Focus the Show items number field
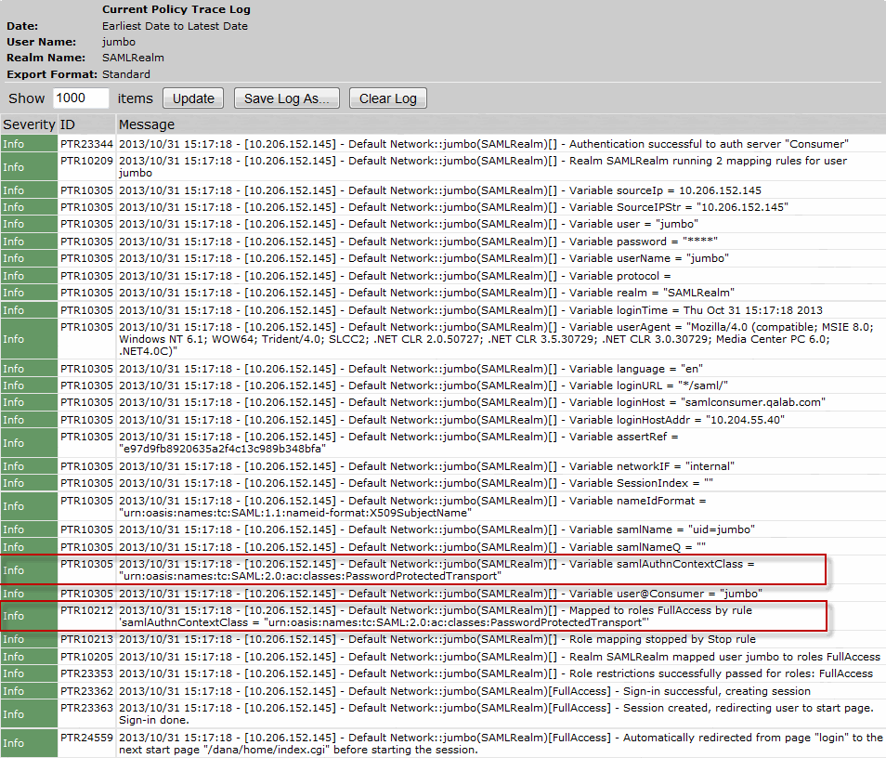Screen dimensions: 886x758 [x=81, y=98]
